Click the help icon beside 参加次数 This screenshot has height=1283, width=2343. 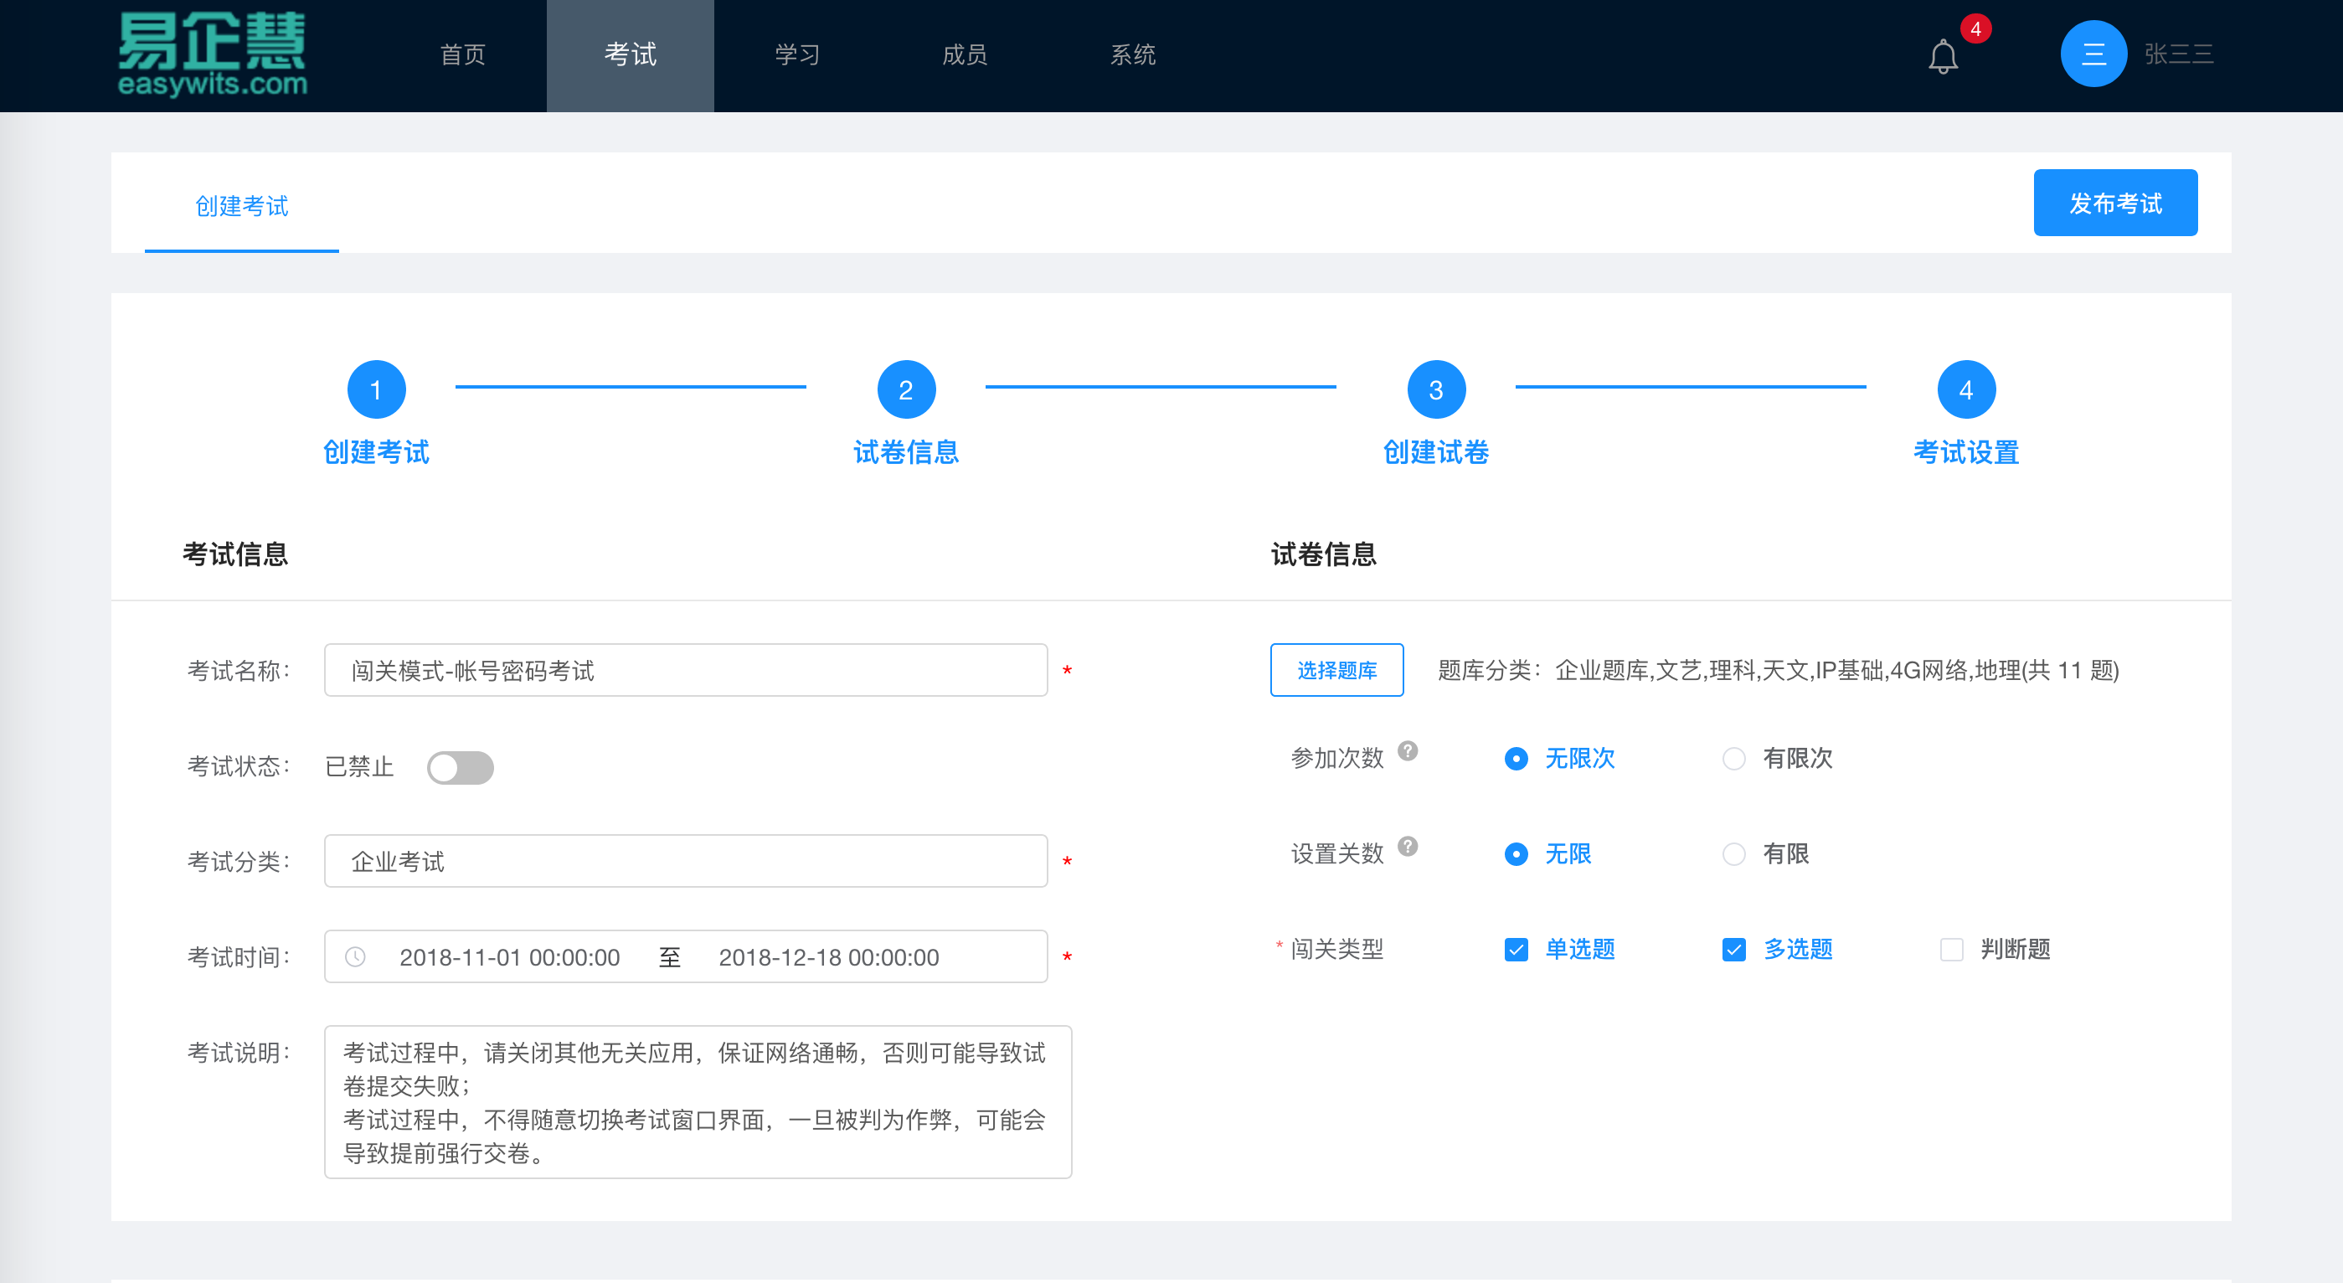point(1407,750)
